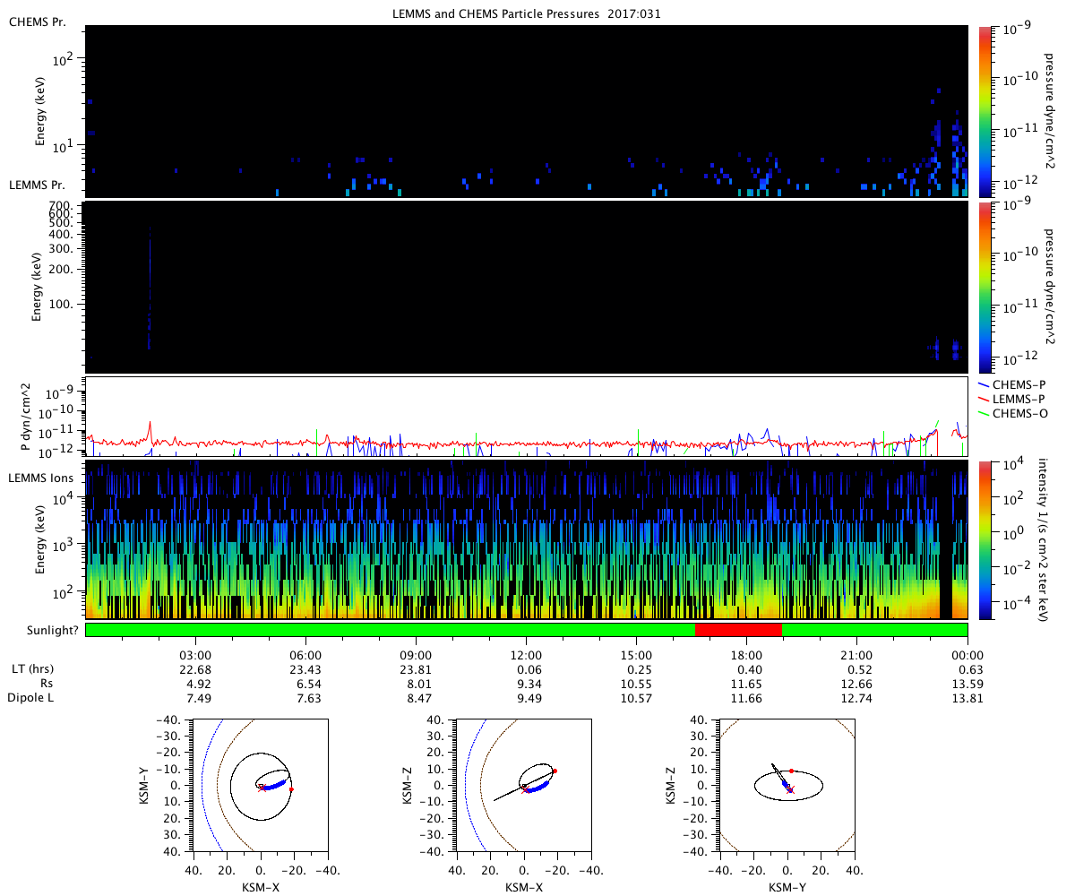Image resolution: width=1075 pixels, height=896 pixels.
Task: Click the 03:00 time axis tick label
Action: [195, 655]
